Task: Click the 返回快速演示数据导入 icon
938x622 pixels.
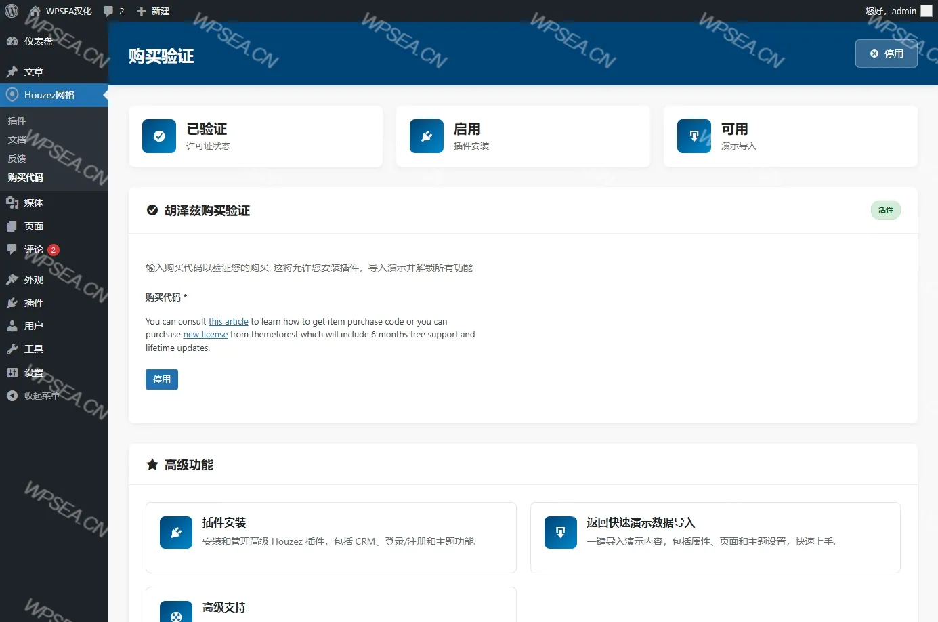Action: (x=561, y=533)
